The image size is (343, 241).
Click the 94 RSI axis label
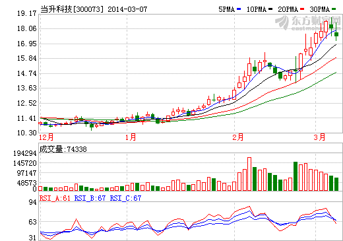32,202
